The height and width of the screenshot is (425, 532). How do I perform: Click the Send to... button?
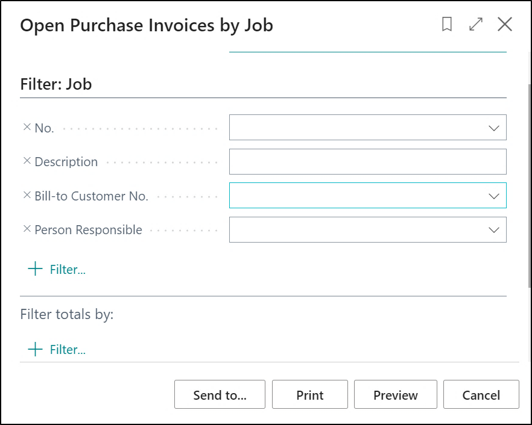coord(220,395)
